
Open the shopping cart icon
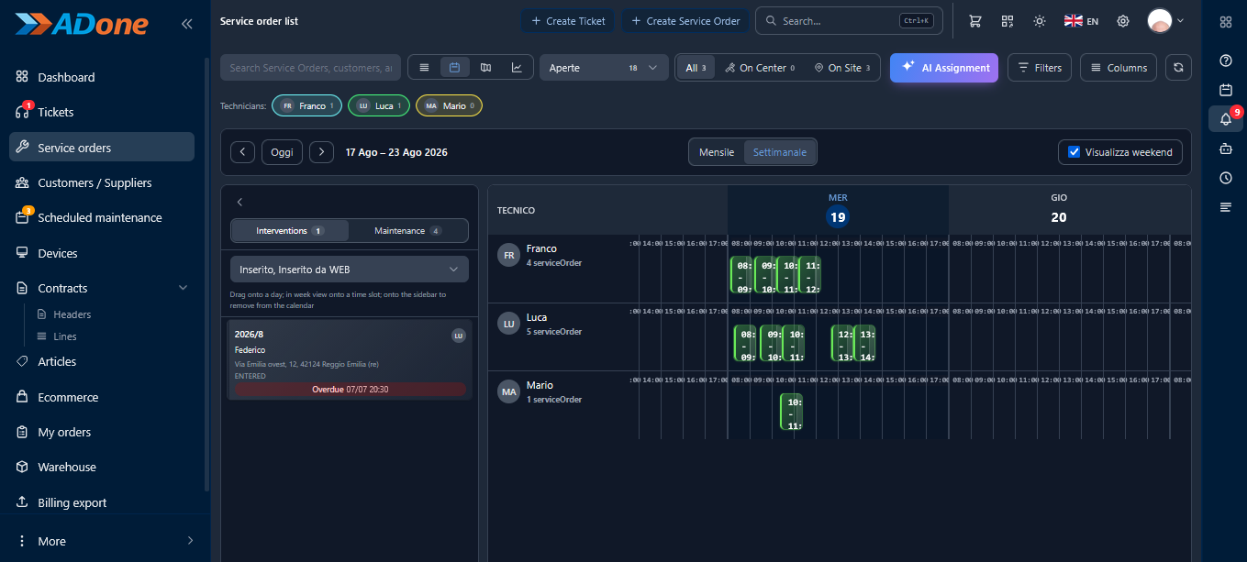click(x=975, y=21)
